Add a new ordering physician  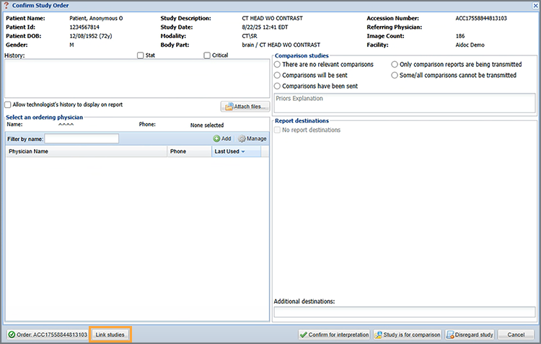pos(222,138)
